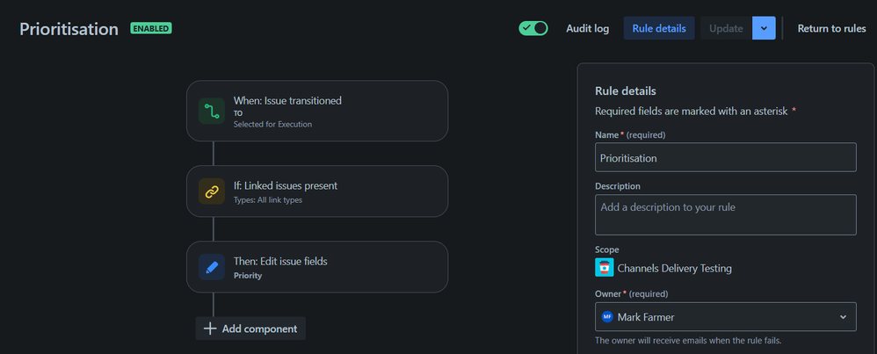The height and width of the screenshot is (354, 877).
Task: Click the rule Name input field
Action: [x=726, y=157]
